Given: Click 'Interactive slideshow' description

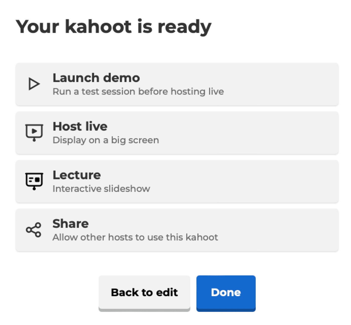Looking at the screenshot, I should click(x=101, y=189).
